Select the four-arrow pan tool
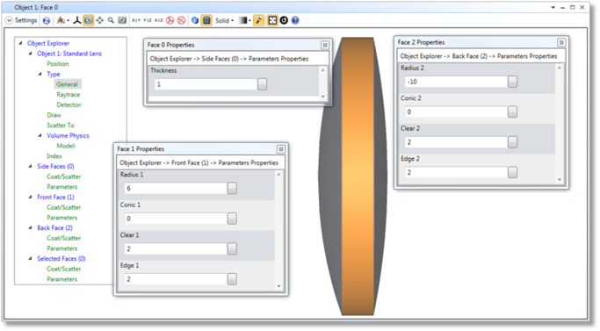The height and width of the screenshot is (331, 600). pyautogui.click(x=100, y=20)
